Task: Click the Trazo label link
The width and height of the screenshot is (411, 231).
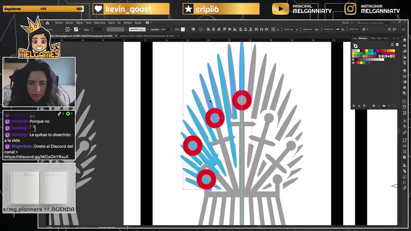Action: point(86,30)
